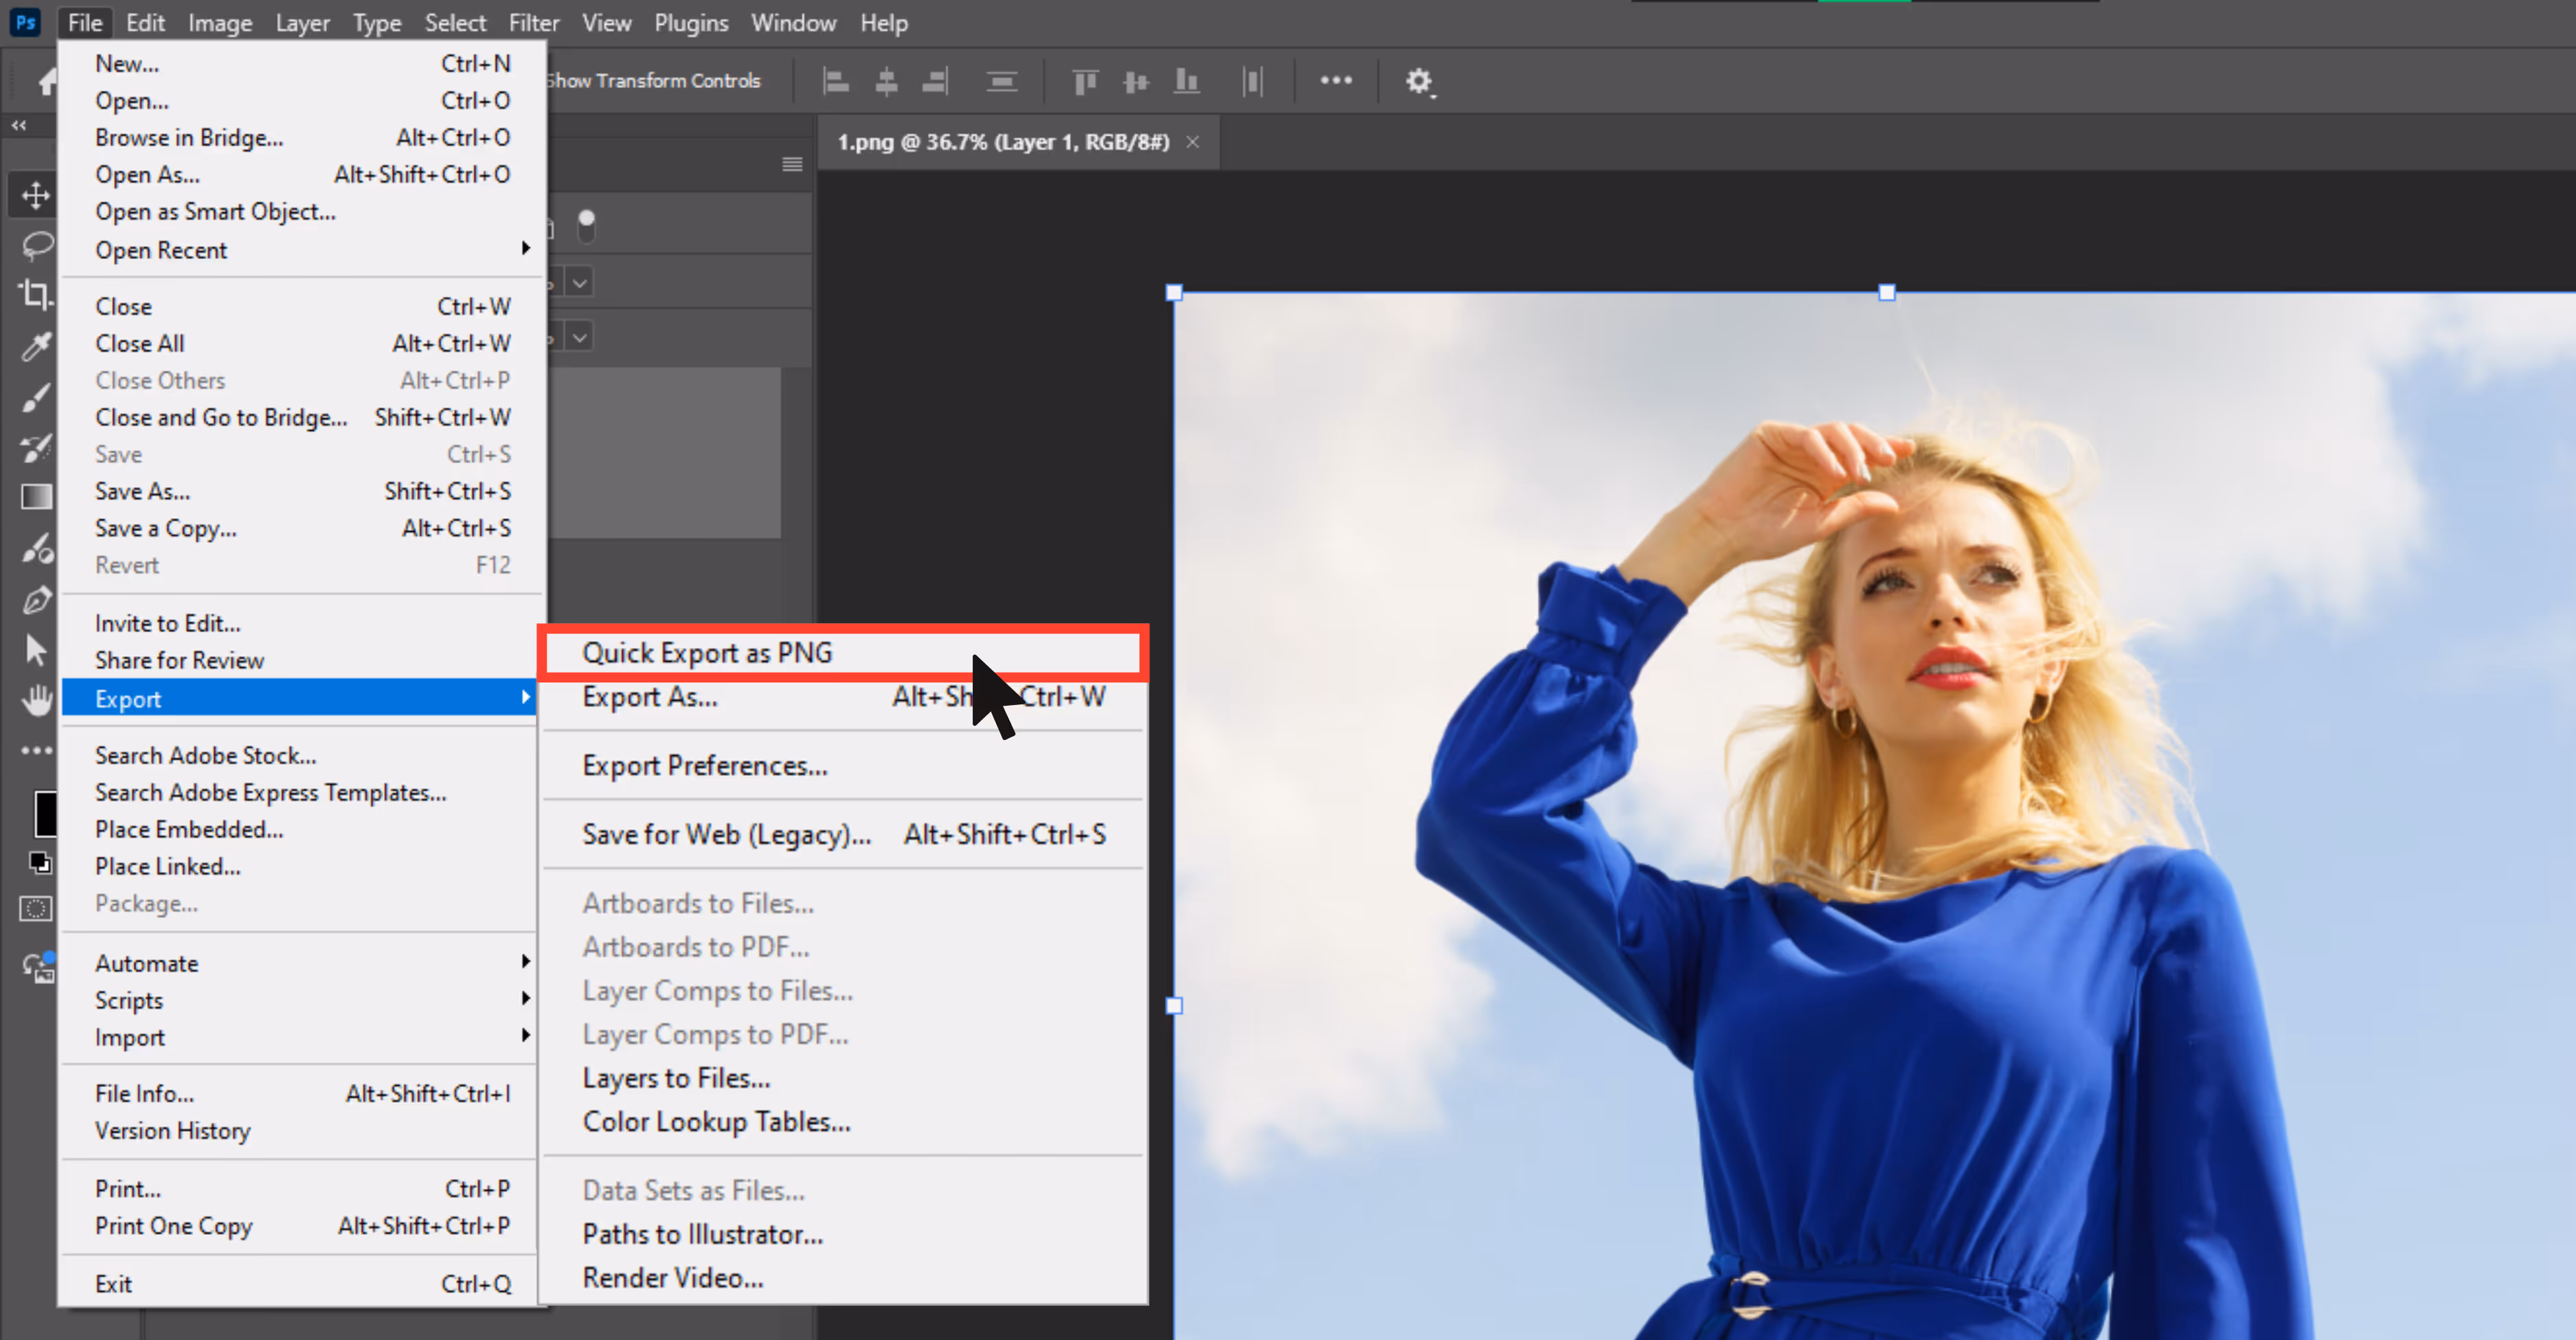Open align and distribute more options ellipsis
This screenshot has width=2576, height=1340.
[1336, 80]
